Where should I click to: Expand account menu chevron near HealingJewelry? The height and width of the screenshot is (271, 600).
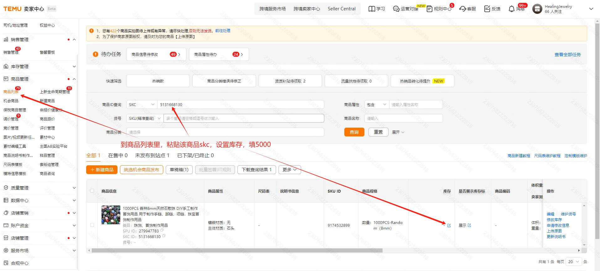(x=591, y=9)
